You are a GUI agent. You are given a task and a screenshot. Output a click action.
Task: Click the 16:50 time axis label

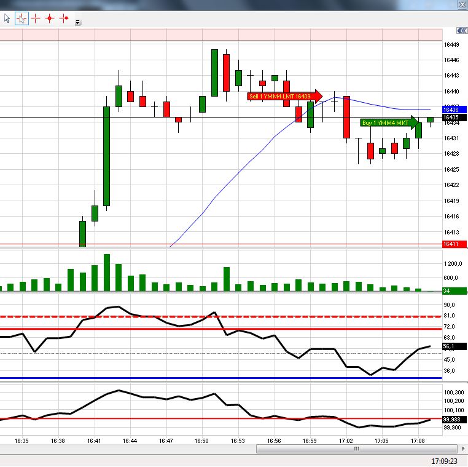pos(201,441)
